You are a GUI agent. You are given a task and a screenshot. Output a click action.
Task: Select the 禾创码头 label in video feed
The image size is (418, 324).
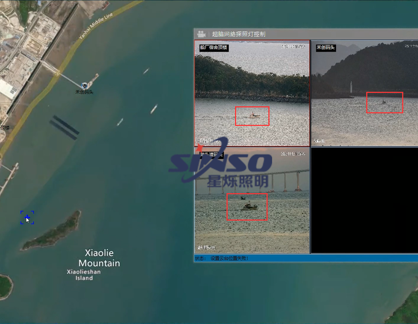(325, 48)
